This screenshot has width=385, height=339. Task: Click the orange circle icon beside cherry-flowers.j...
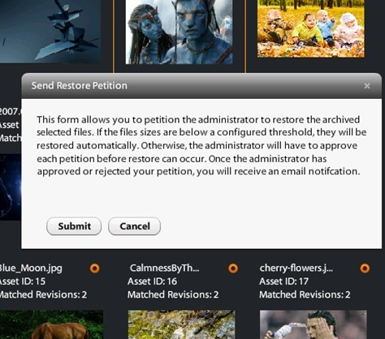point(365,268)
